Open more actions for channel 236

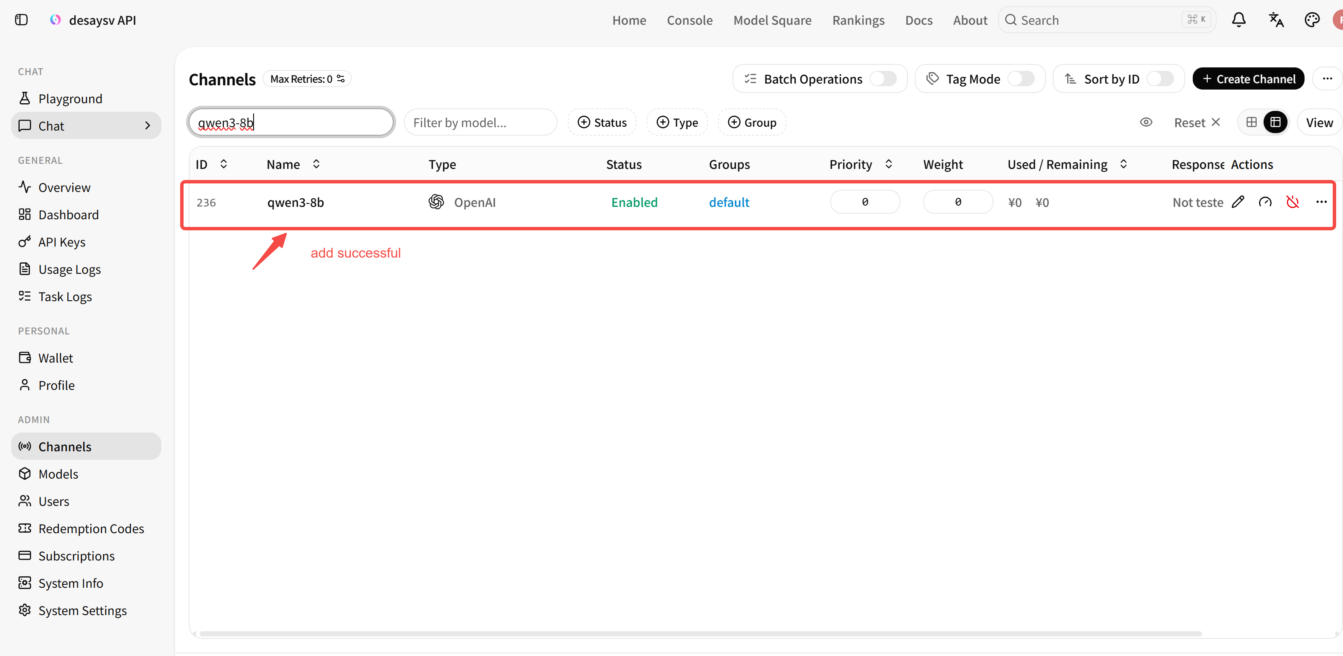point(1321,202)
